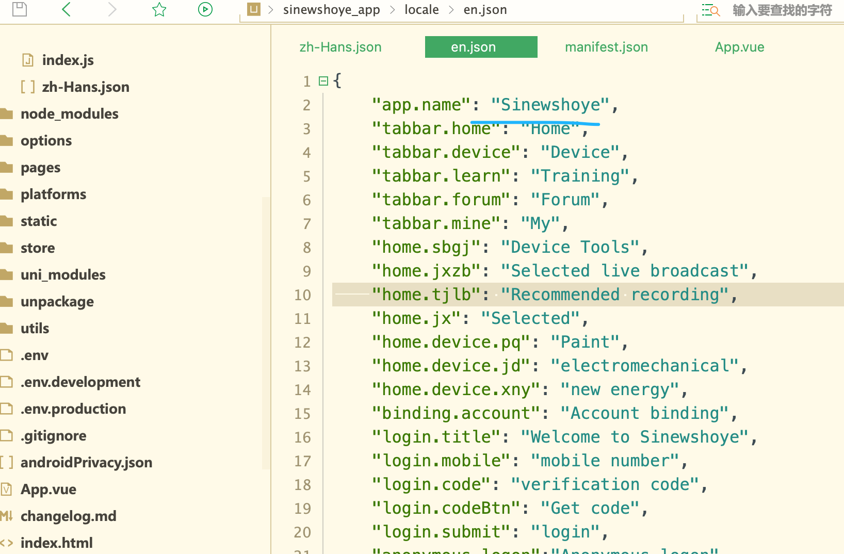Image resolution: width=844 pixels, height=554 pixels.
Task: Click the search list icon
Action: tap(710, 10)
